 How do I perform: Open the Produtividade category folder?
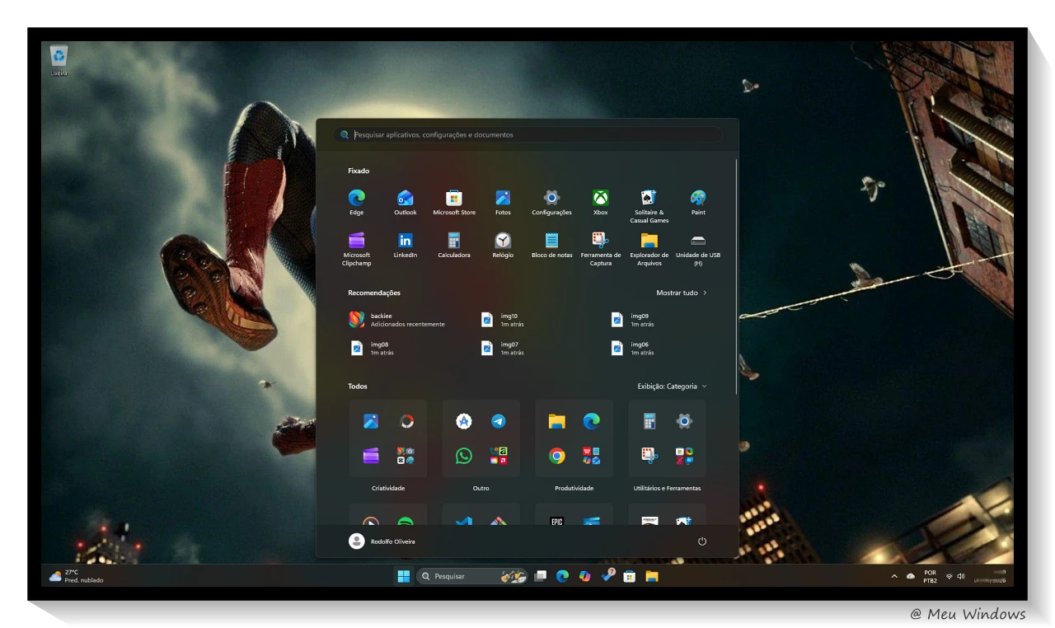(574, 438)
